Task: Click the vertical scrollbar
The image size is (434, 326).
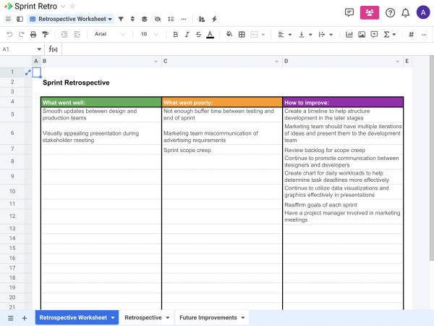Action: [x=432, y=158]
